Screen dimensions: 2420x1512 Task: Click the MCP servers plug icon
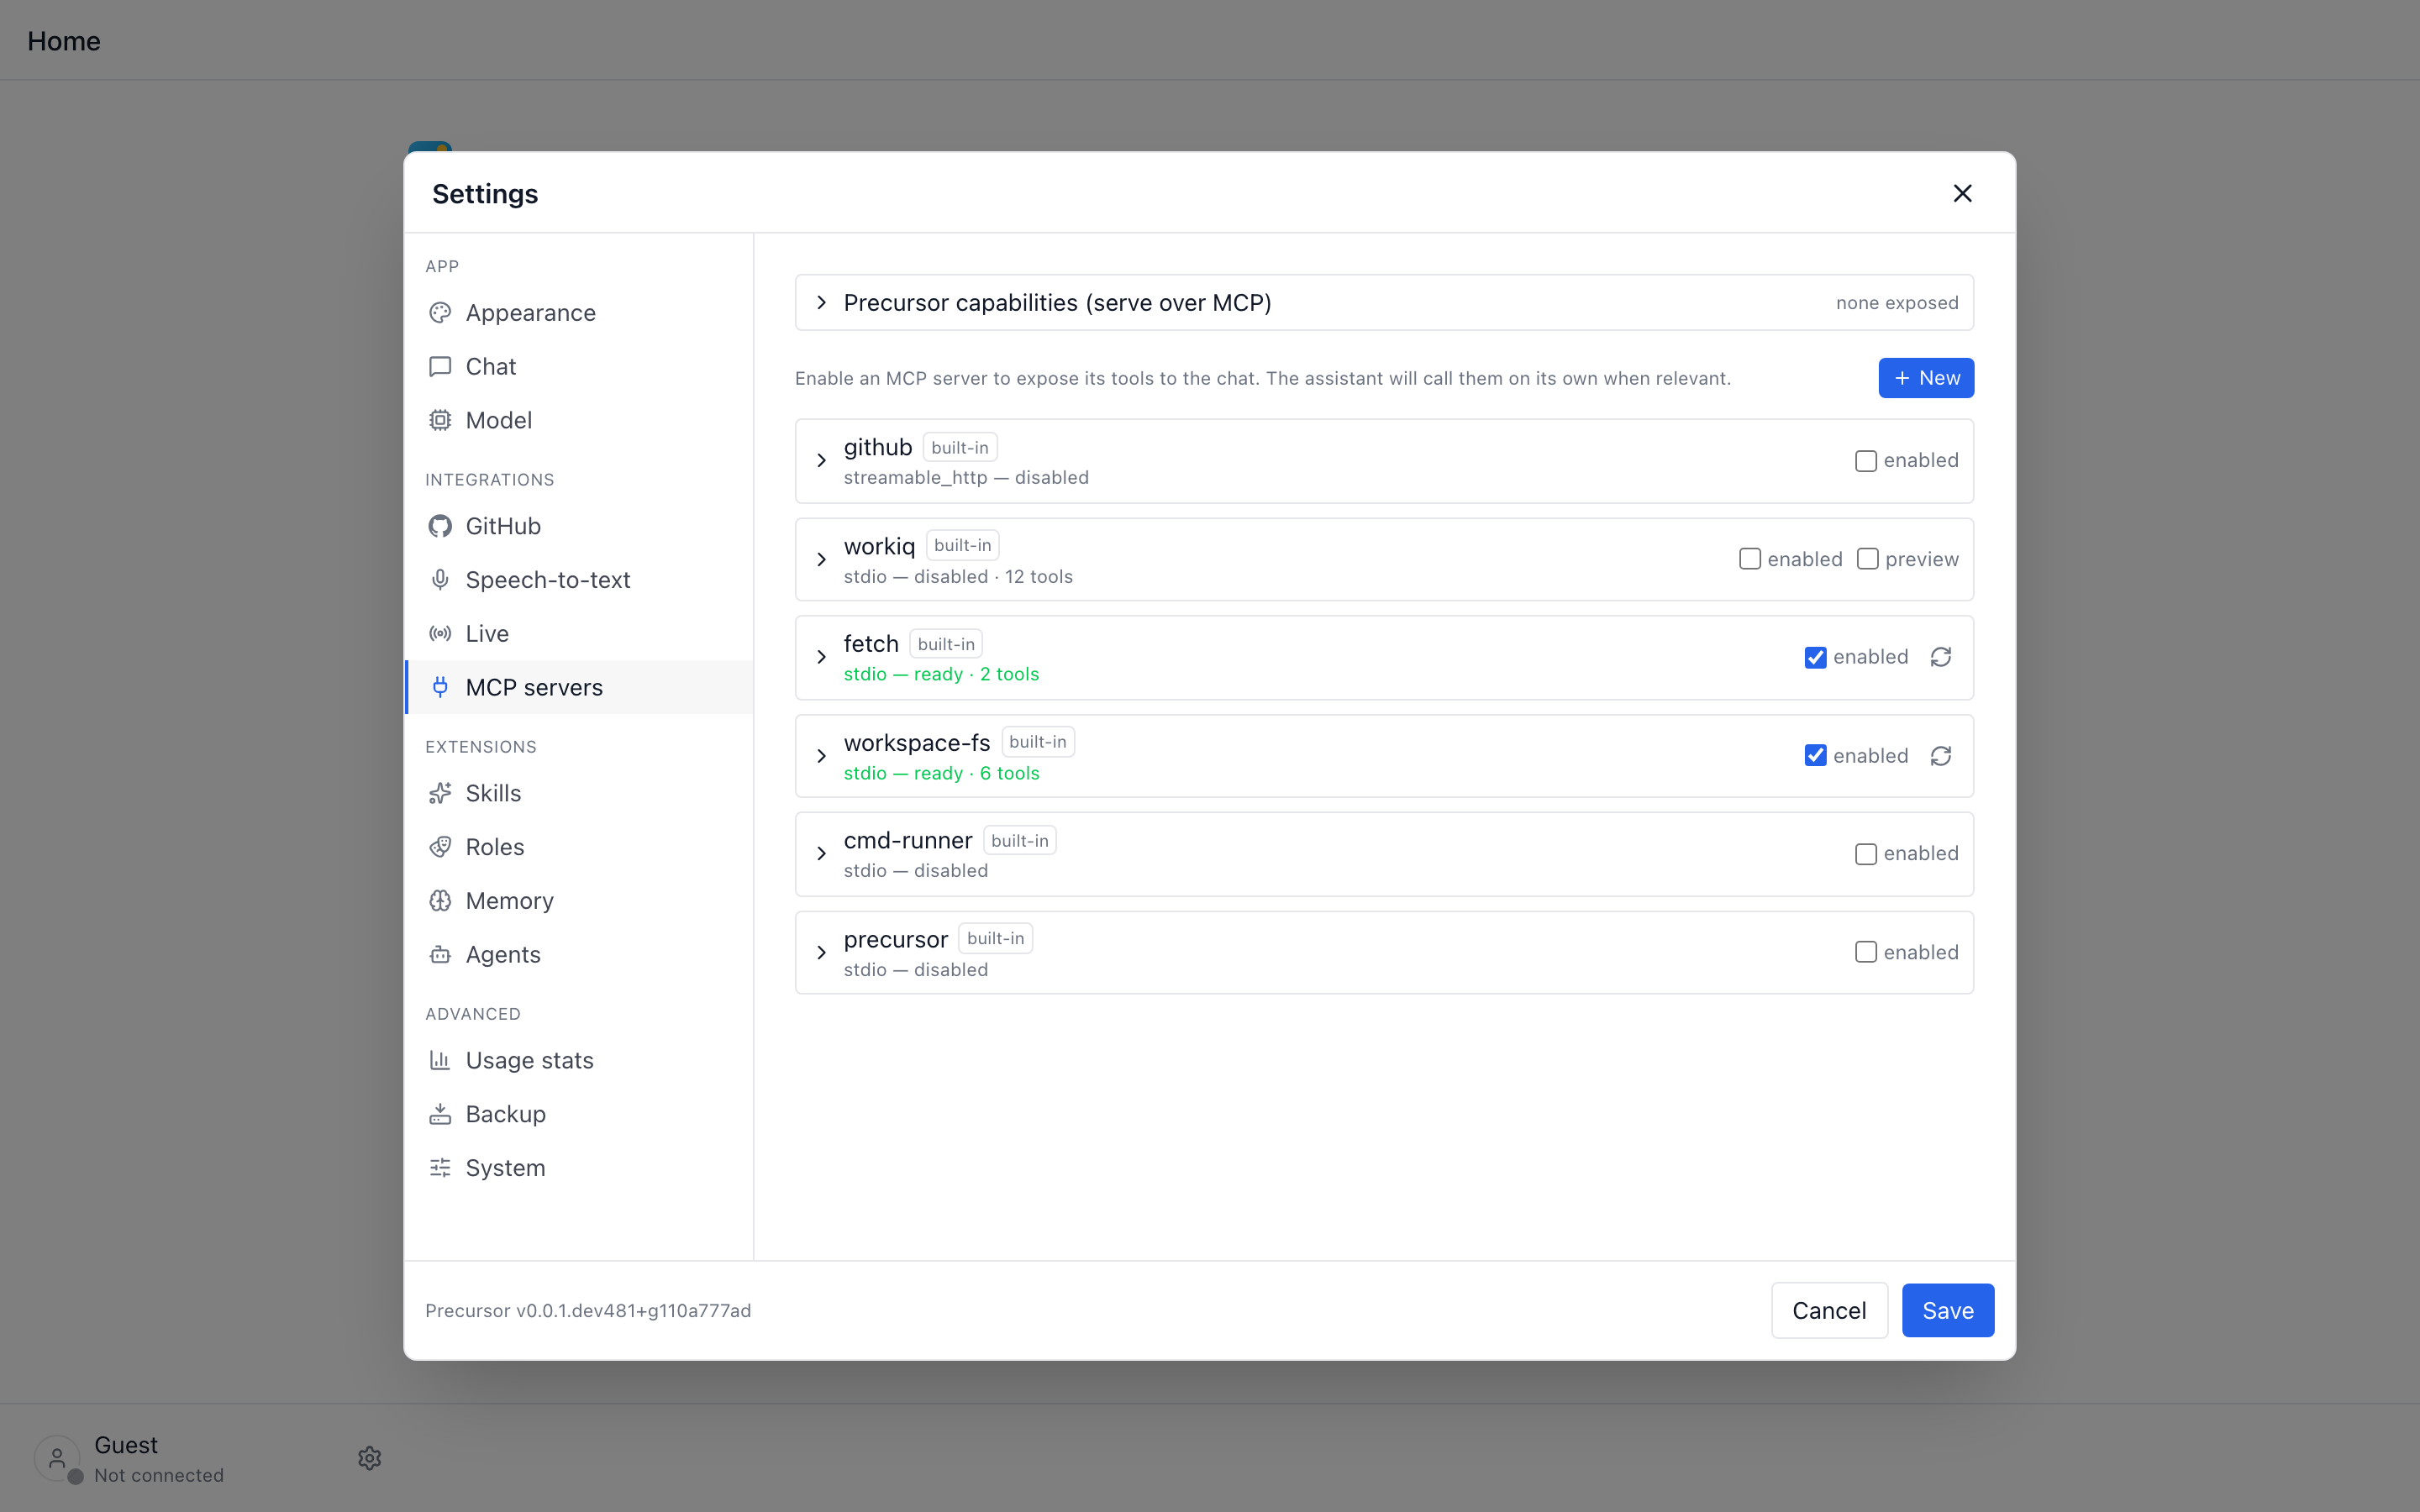pos(440,687)
